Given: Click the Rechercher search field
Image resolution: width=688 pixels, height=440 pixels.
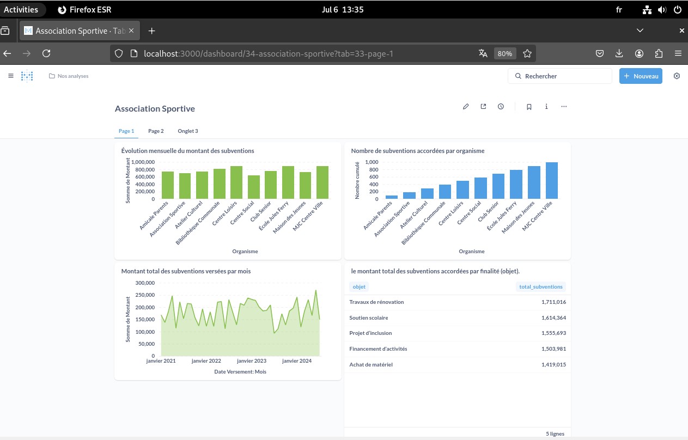Looking at the screenshot, I should [x=560, y=76].
